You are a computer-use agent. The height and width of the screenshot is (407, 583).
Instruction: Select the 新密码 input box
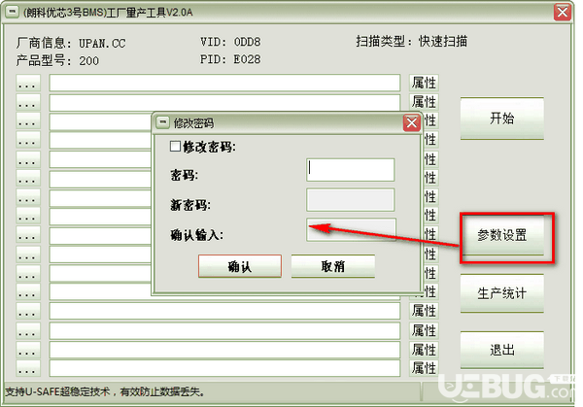350,199
